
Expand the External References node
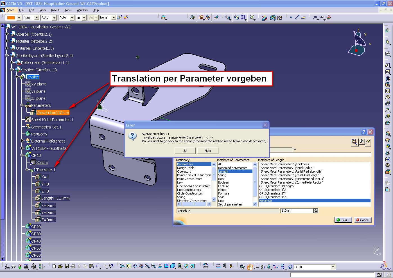[x=22, y=141]
